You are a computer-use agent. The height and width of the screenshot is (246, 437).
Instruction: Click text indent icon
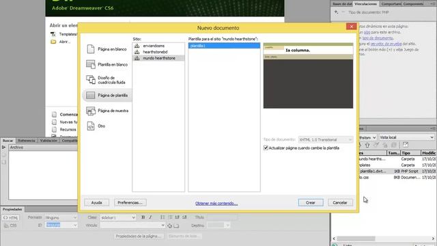tap(184, 217)
